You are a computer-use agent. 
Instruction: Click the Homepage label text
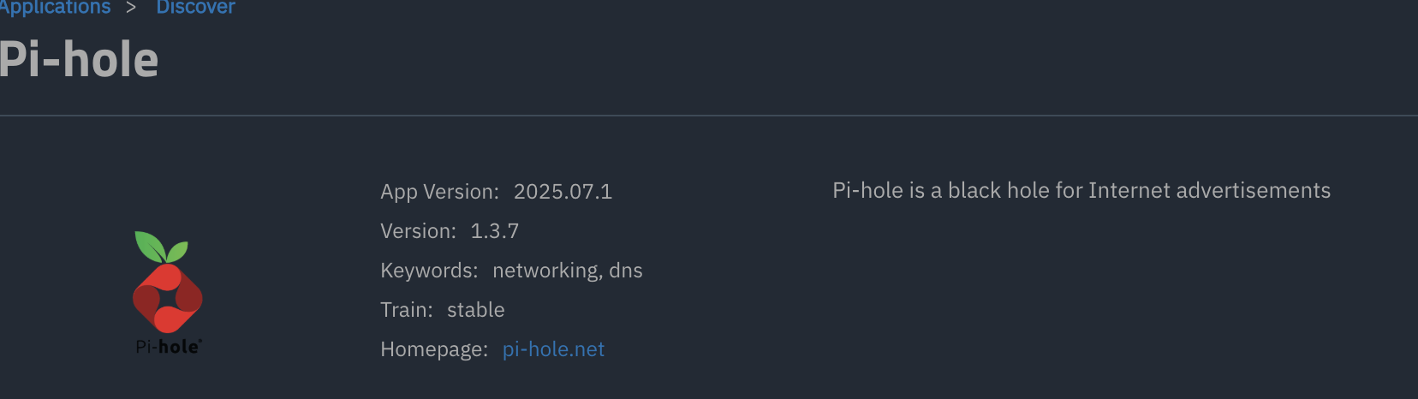(x=434, y=349)
